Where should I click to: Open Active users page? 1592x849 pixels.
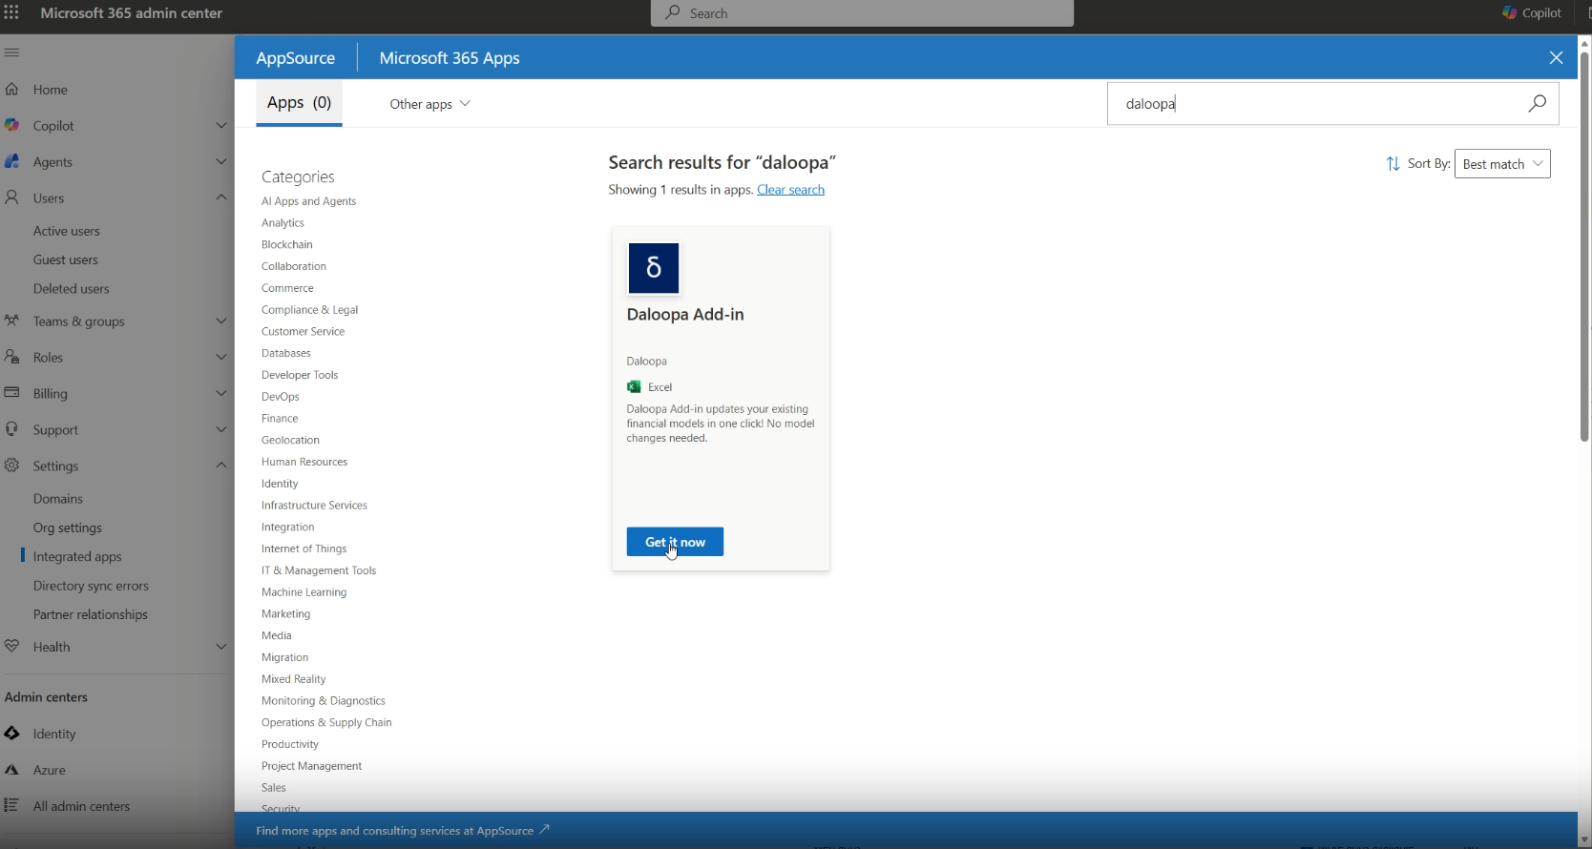[x=66, y=231]
